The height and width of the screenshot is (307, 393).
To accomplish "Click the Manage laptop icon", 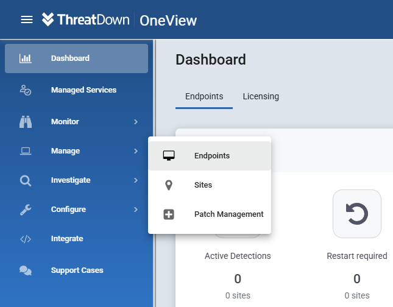I will (26, 151).
